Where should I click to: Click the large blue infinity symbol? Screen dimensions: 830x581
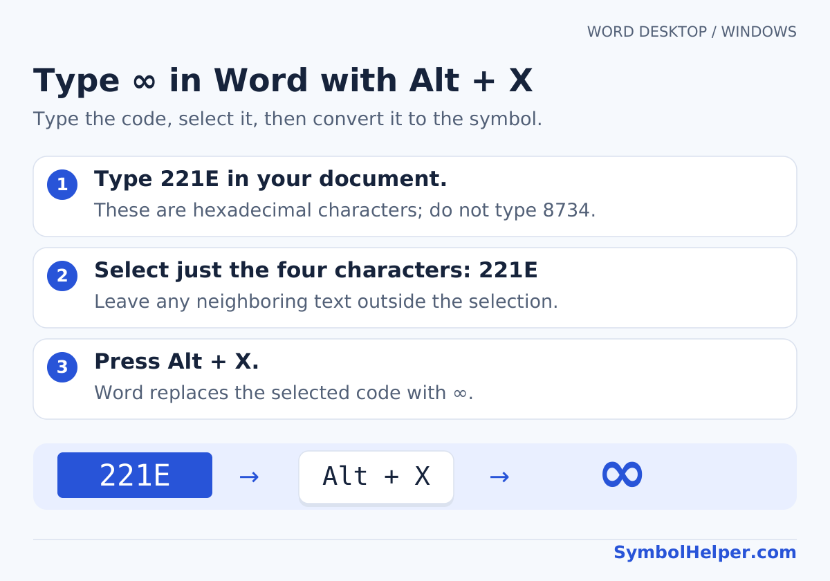click(x=622, y=474)
